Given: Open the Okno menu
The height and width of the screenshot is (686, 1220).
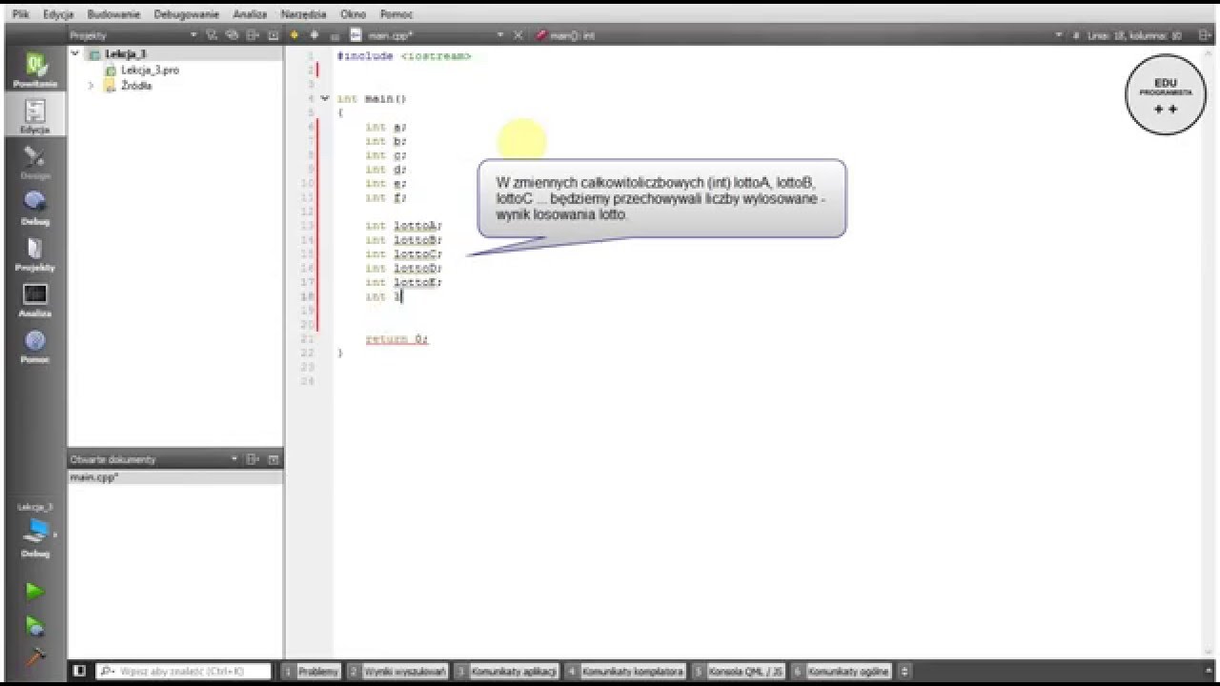Looking at the screenshot, I should [353, 14].
